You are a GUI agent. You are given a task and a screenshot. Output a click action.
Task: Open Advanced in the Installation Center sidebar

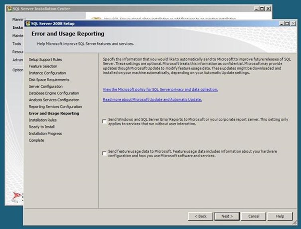[x=18, y=60]
